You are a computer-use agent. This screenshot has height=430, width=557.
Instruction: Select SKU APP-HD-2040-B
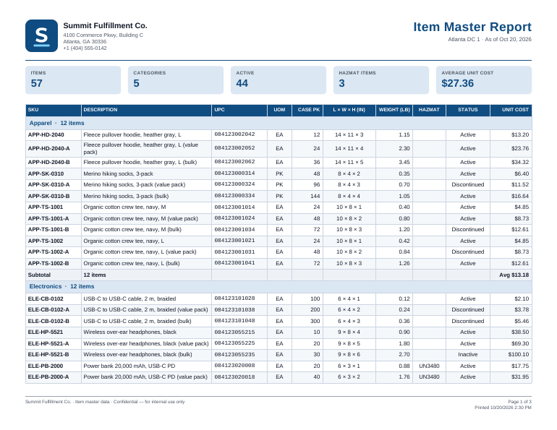pos(49,162)
